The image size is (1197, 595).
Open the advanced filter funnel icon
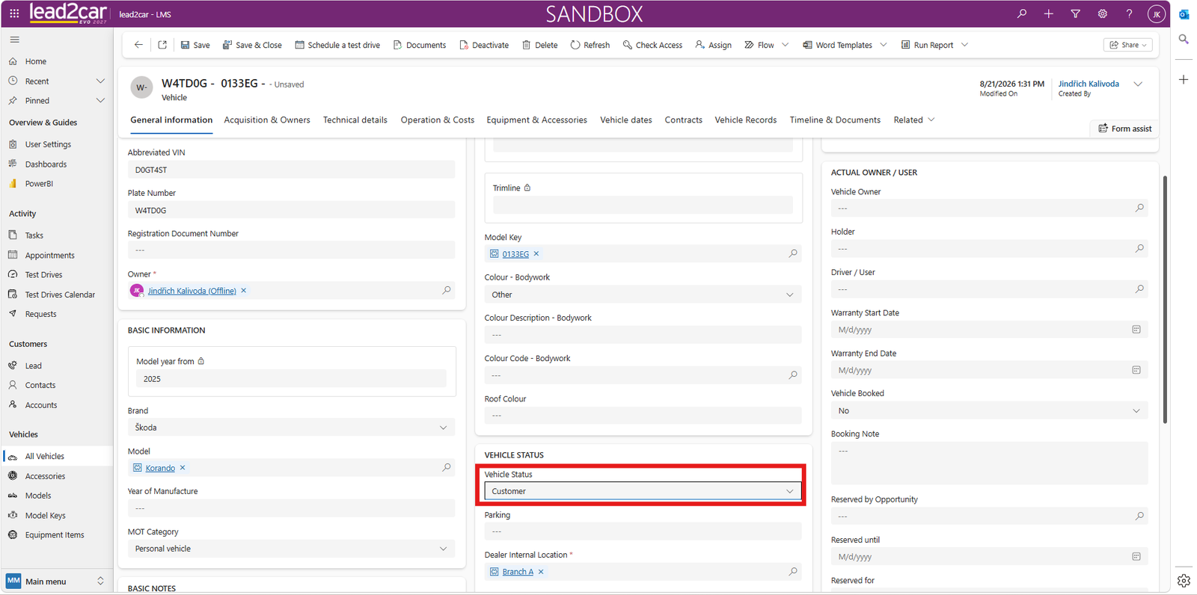click(x=1076, y=13)
